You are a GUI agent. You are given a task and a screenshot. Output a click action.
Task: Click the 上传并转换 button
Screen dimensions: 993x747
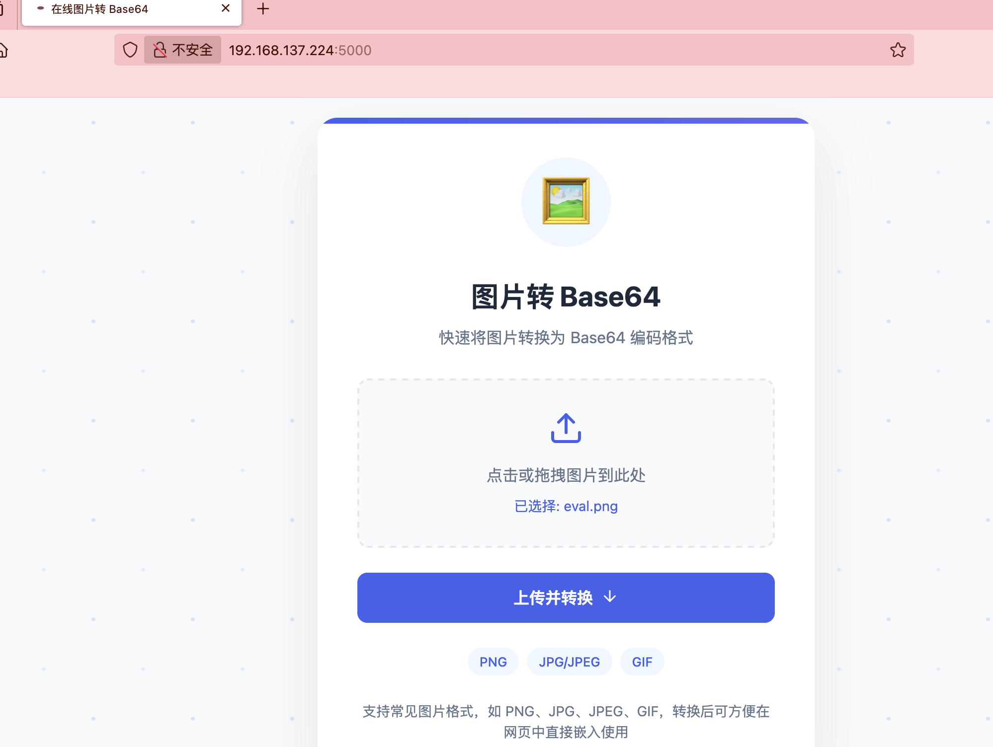[x=566, y=598]
